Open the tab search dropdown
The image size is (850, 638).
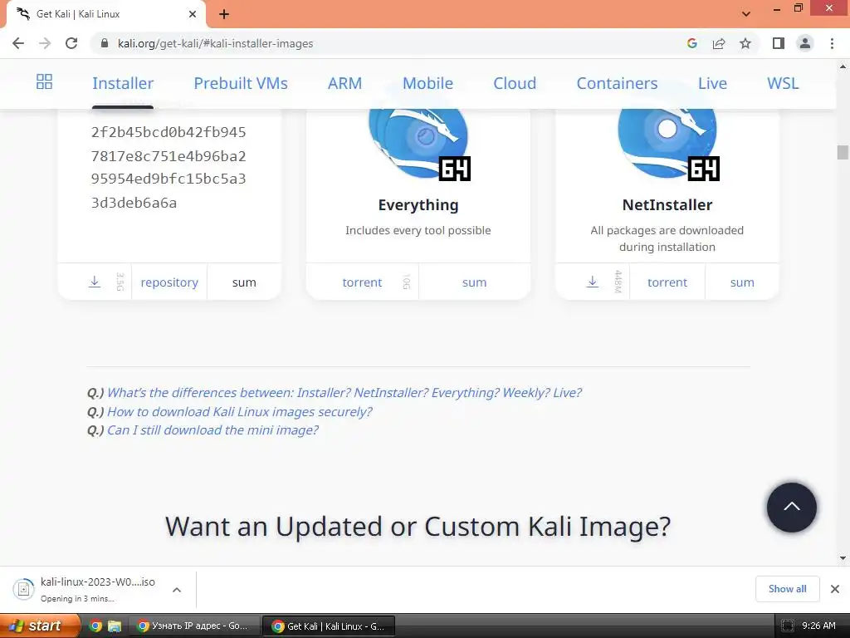[746, 14]
